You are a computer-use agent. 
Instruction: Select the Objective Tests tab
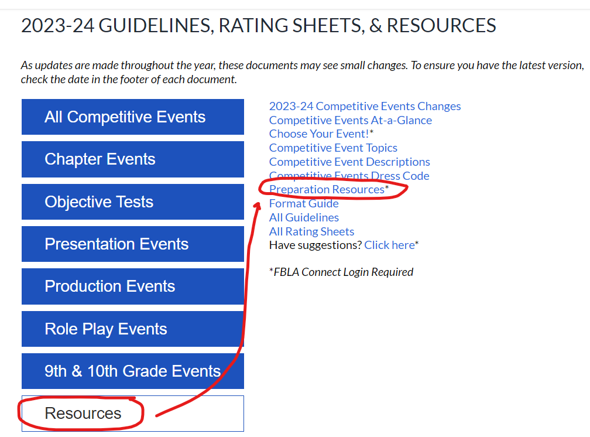[x=132, y=202]
